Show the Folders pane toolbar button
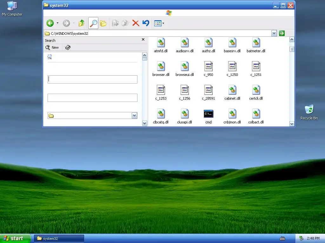The height and width of the screenshot is (243, 325). pos(103,23)
